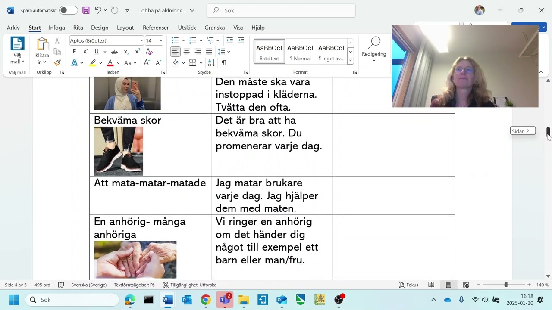Toggle left text alignment
Viewport: 552px width, 310px height.
pos(175,52)
